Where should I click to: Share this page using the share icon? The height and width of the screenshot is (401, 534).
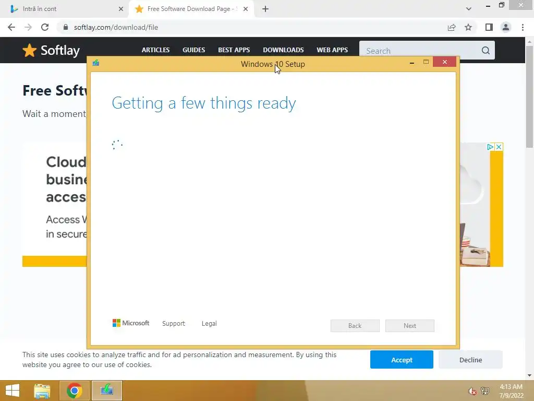(x=452, y=27)
